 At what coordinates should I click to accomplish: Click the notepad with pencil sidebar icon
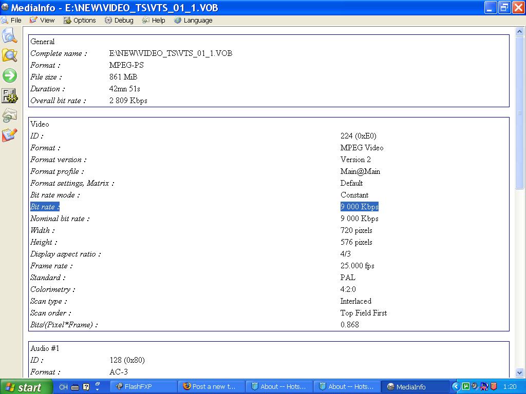pos(9,135)
